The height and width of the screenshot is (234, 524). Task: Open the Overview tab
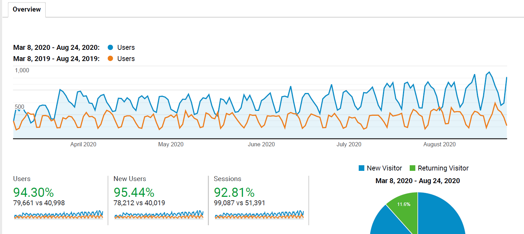pos(27,9)
